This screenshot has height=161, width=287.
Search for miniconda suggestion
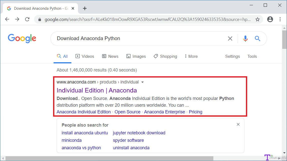(x=72, y=140)
